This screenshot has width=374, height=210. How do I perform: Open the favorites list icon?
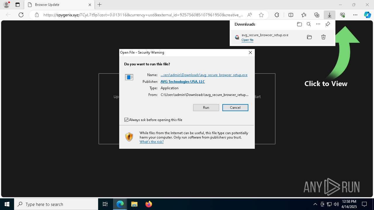tap(304, 15)
